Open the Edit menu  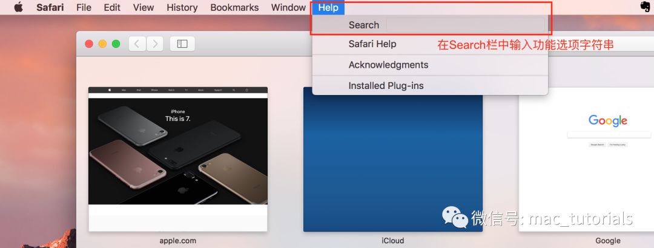click(x=112, y=7)
